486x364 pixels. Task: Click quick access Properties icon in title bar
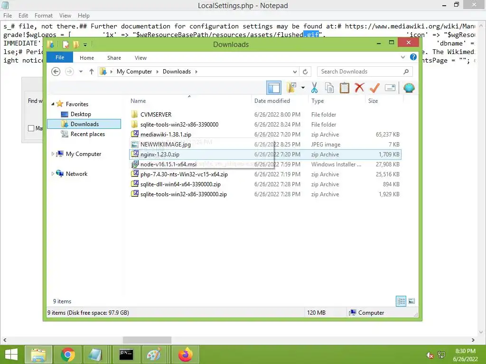click(x=65, y=45)
